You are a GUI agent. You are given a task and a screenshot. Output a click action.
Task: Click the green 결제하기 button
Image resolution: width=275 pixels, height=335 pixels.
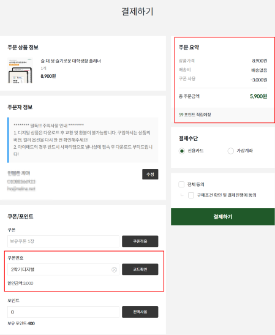pos(223,217)
